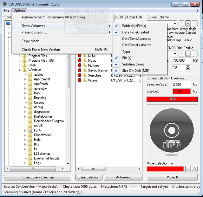Image resolution: width=203 pixels, height=197 pixels.
Task: Expand the AppCompat folder
Action: click(x=25, y=79)
